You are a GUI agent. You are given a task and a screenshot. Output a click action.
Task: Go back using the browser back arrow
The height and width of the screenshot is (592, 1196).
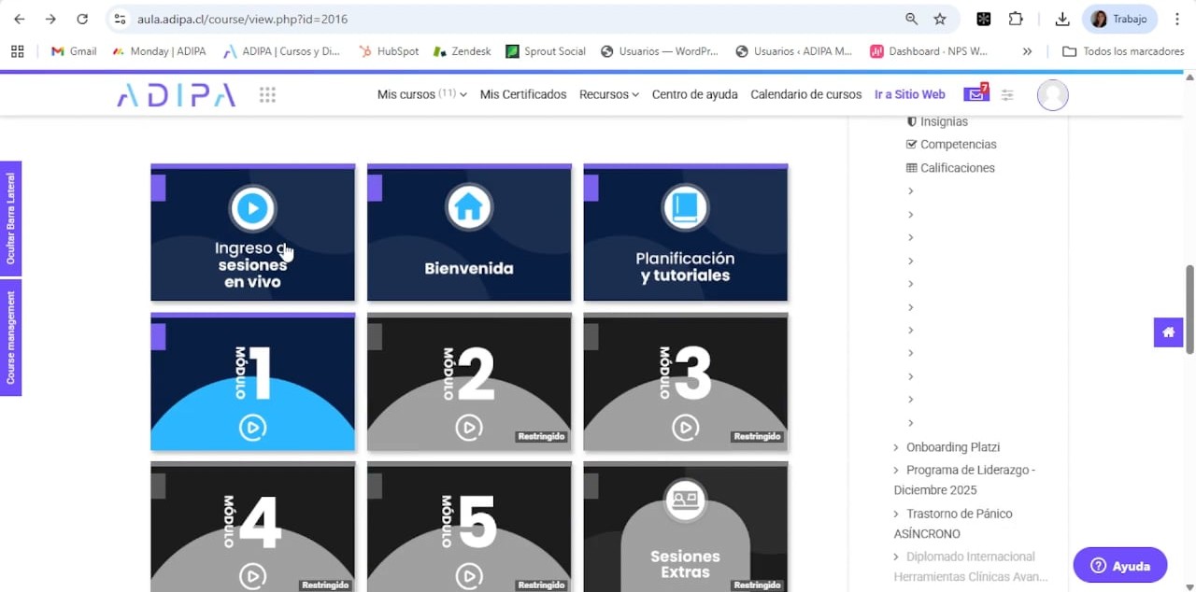point(20,19)
